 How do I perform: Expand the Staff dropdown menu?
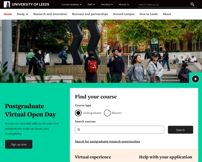[x=91, y=4]
